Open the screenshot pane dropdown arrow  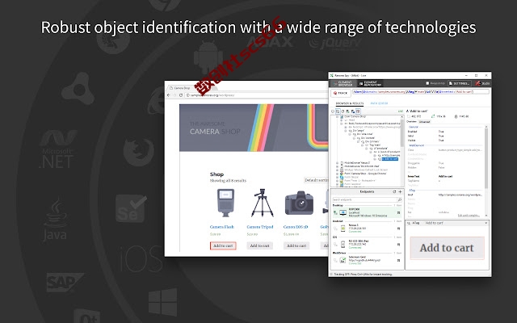pyautogui.click(x=486, y=223)
